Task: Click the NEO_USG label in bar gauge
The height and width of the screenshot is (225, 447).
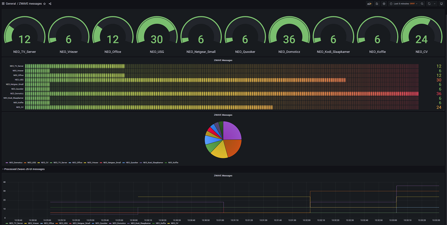Action: 19,80
